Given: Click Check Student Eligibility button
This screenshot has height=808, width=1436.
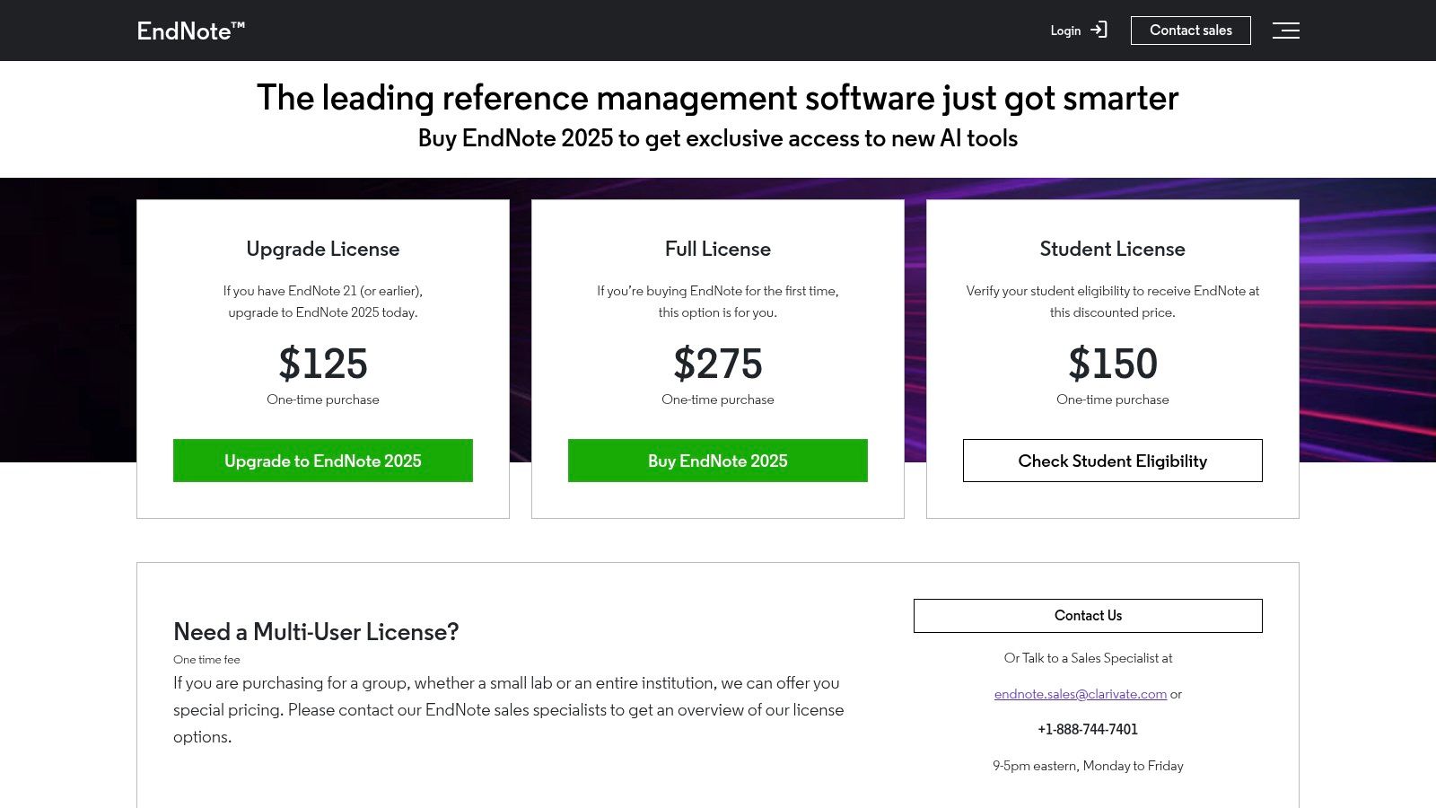Looking at the screenshot, I should coord(1112,461).
